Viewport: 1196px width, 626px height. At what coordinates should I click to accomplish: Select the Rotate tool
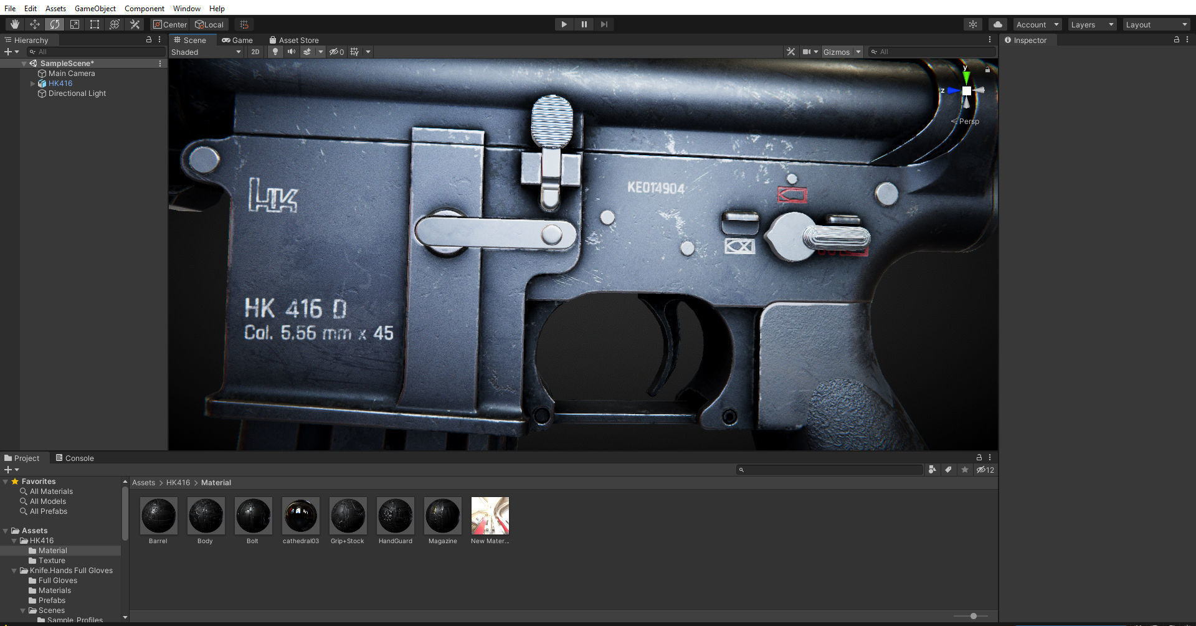(x=55, y=24)
